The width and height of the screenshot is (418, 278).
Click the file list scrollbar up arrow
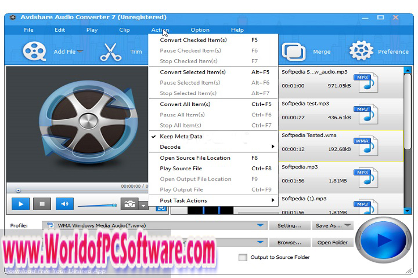[408, 70]
